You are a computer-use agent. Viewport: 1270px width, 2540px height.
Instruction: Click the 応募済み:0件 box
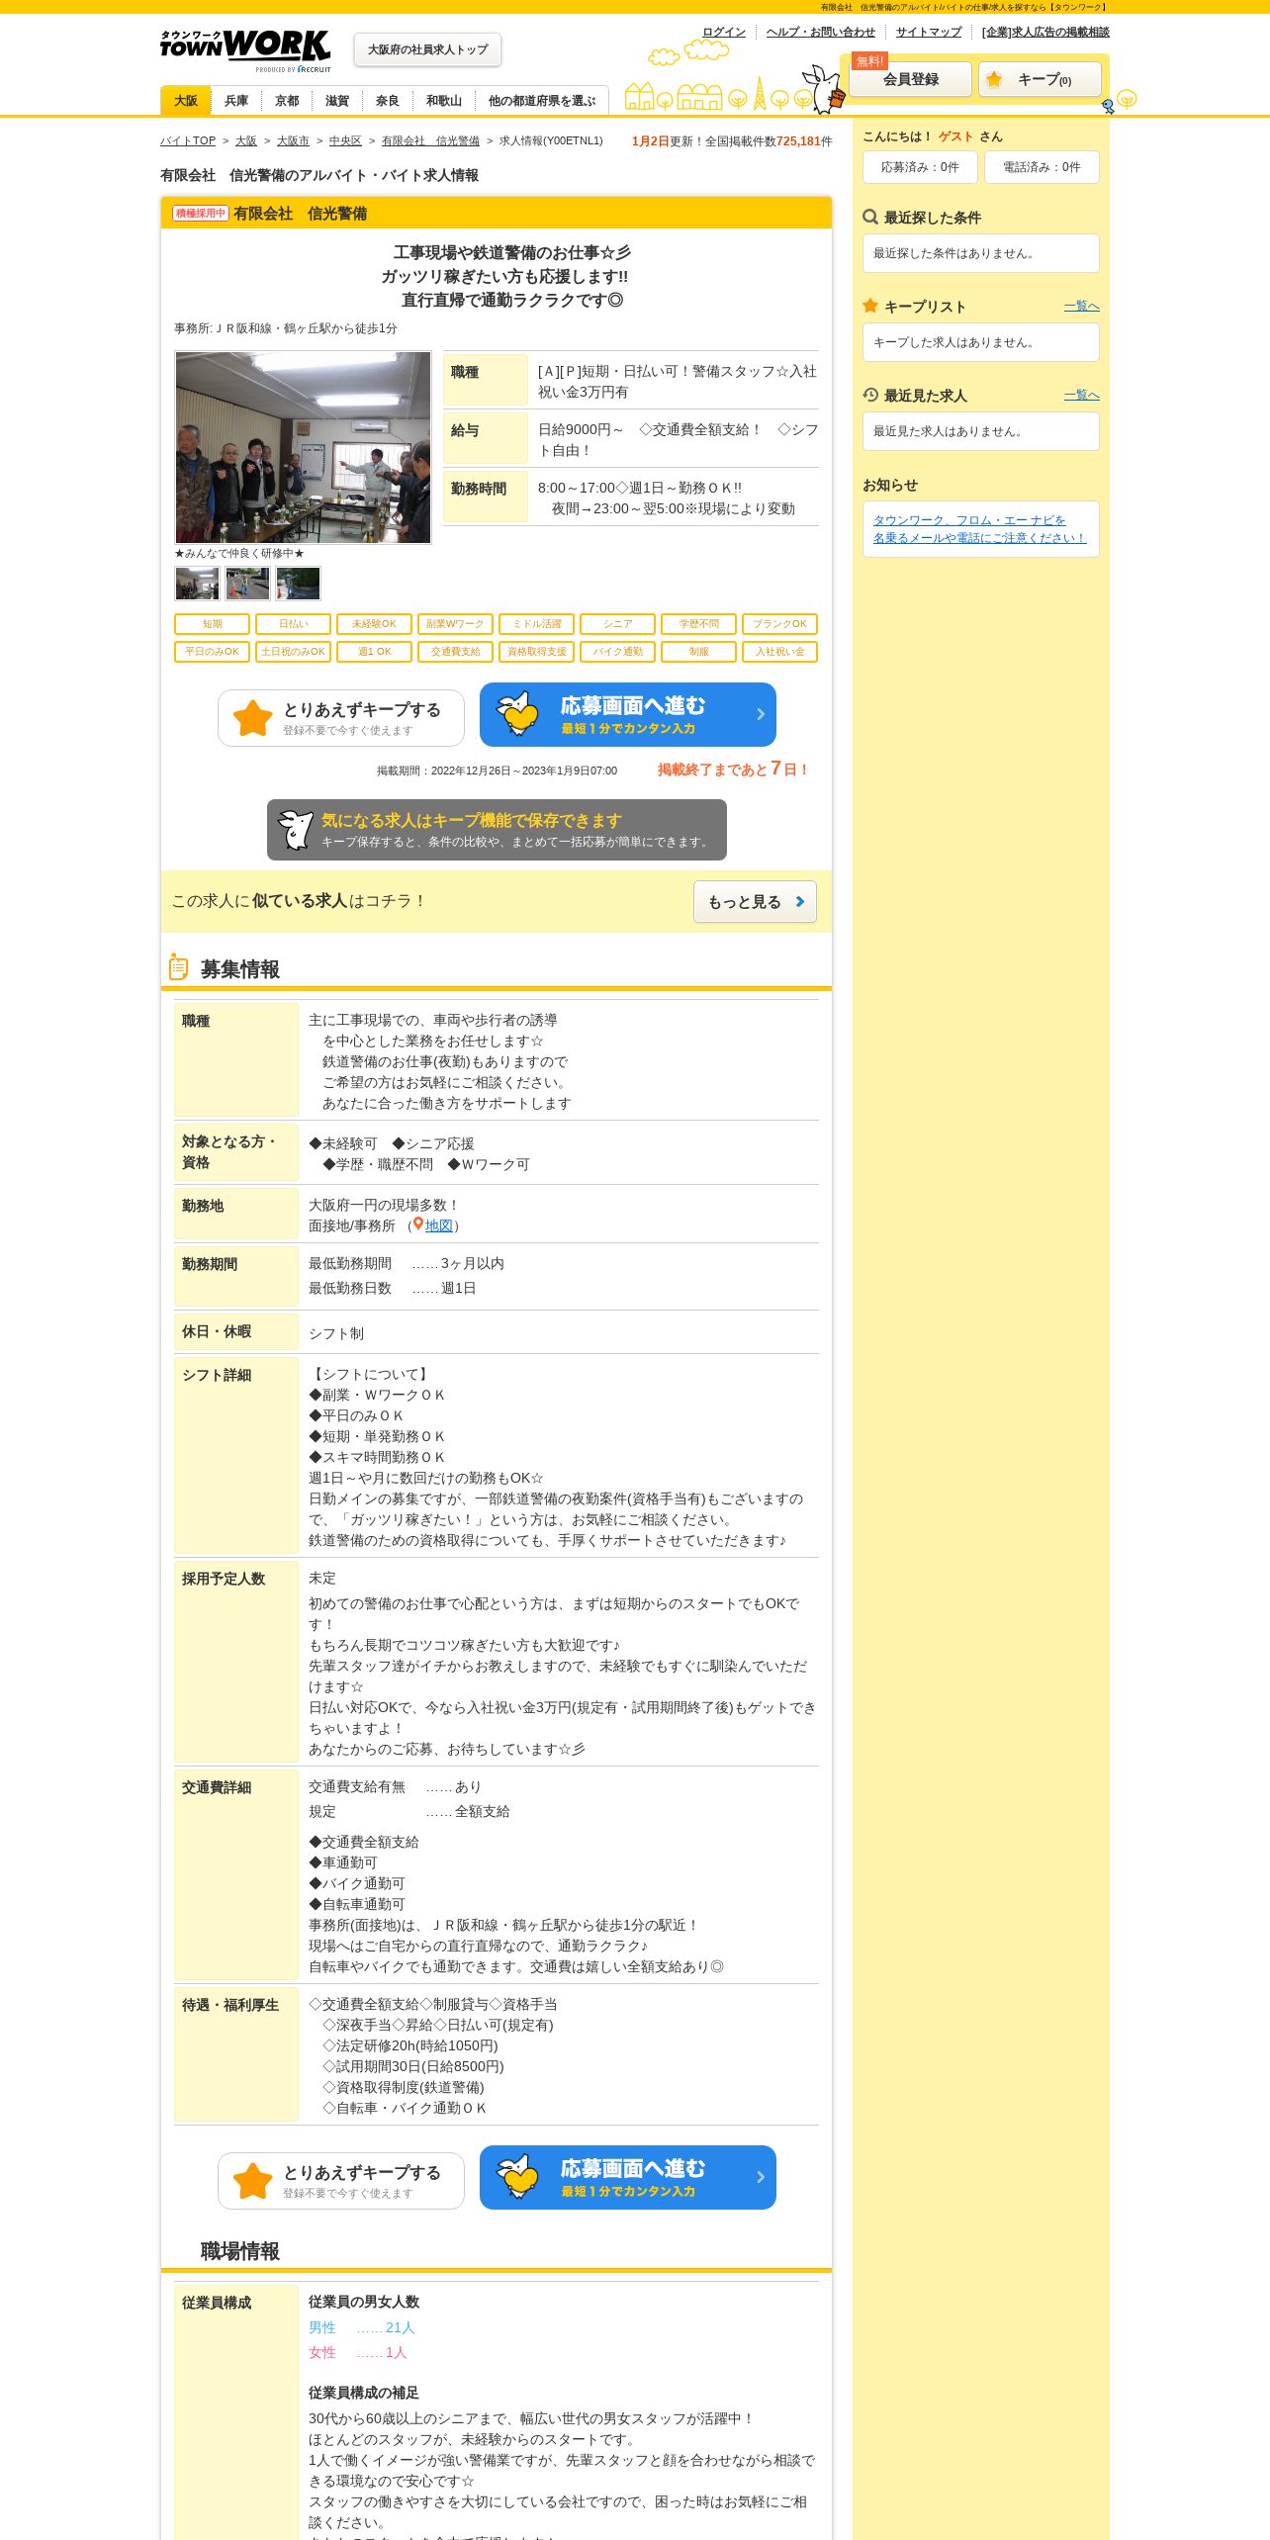click(x=920, y=167)
